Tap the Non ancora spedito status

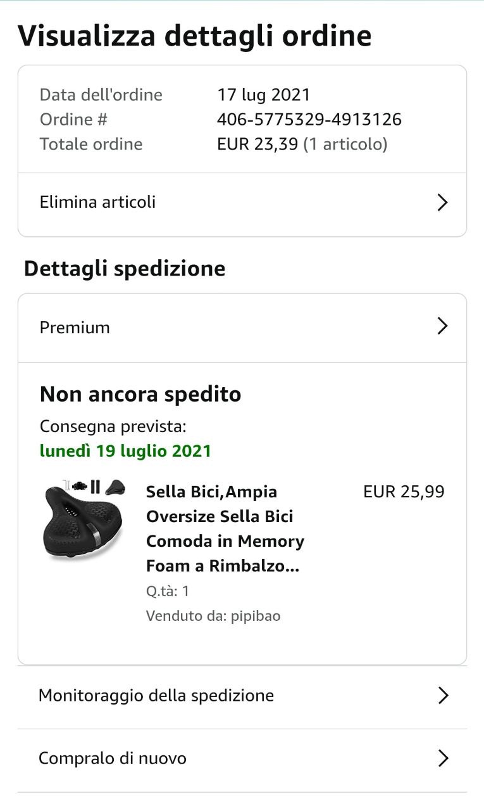140,394
